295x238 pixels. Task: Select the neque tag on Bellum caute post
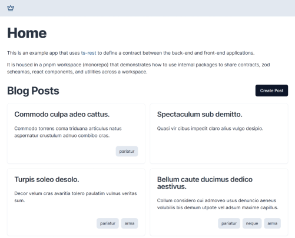point(252,223)
